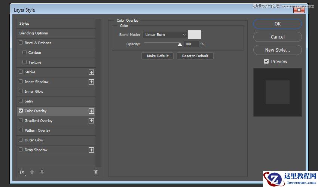Screen dimensions: 318x187
Task: Add another Color Overlay with plus icon
Action: point(91,111)
